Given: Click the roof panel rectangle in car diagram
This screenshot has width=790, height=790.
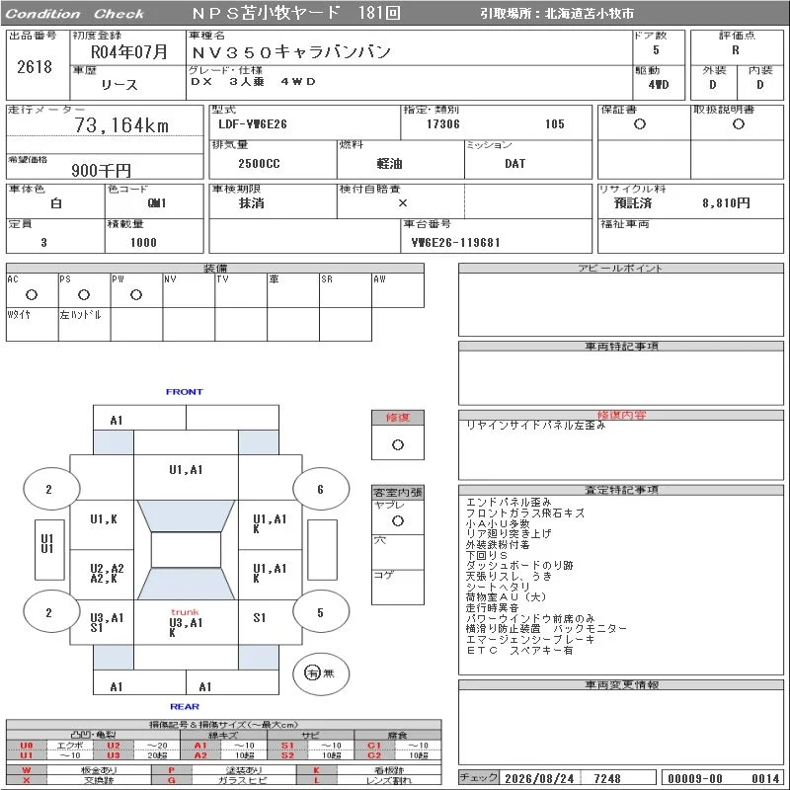Looking at the screenshot, I should 186,550.
